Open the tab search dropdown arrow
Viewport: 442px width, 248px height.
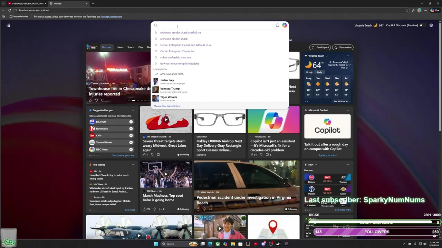pos(3,3)
